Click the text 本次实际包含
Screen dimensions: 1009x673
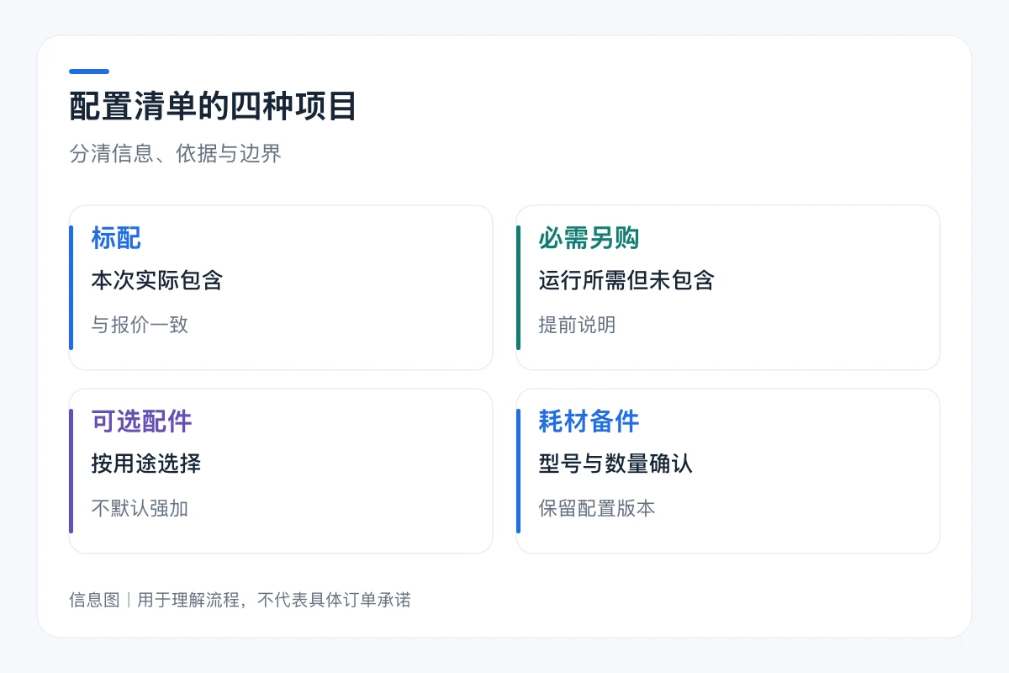pos(156,280)
